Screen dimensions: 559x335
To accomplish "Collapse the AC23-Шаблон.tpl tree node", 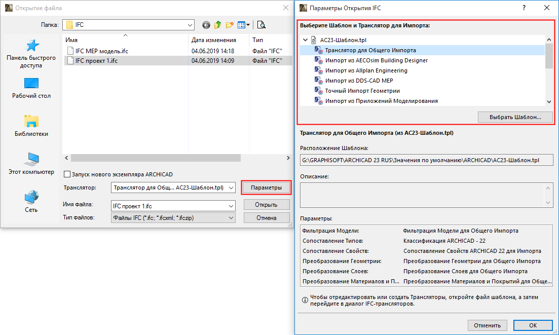I will pos(306,40).
